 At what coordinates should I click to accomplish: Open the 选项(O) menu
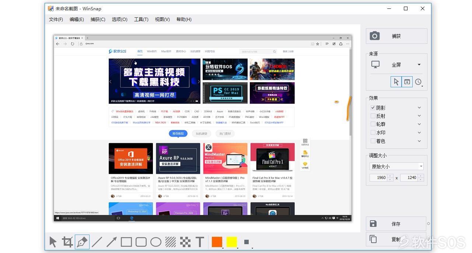pos(120,20)
